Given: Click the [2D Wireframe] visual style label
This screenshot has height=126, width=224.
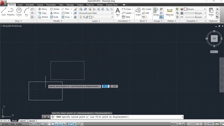Looking at the screenshot, I should point(15,26).
